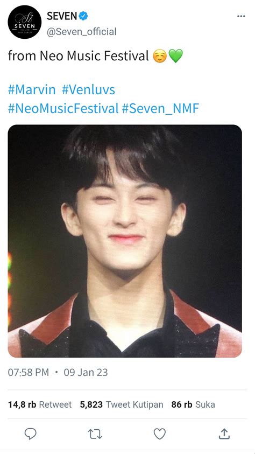View the 5,823 Tweet Kutipan list
Image resolution: width=255 pixels, height=454 pixels.
[122, 404]
